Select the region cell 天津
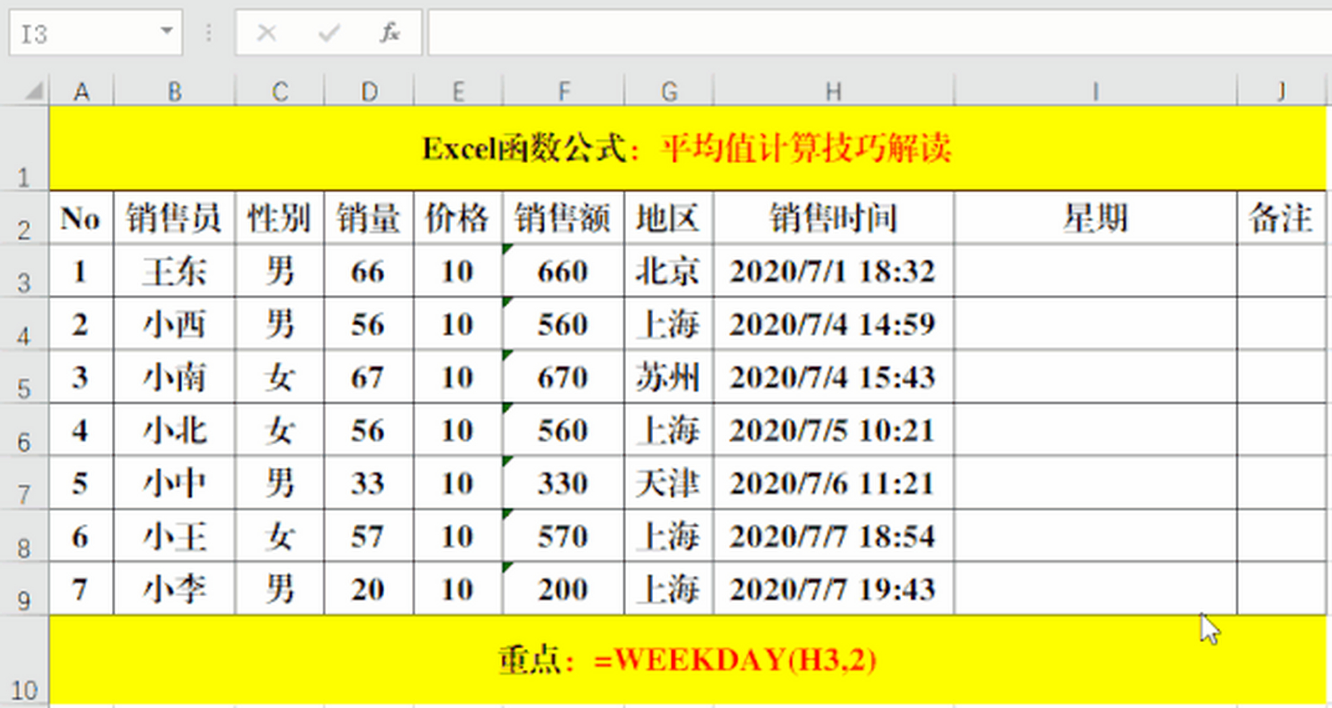The height and width of the screenshot is (708, 1332). [669, 483]
